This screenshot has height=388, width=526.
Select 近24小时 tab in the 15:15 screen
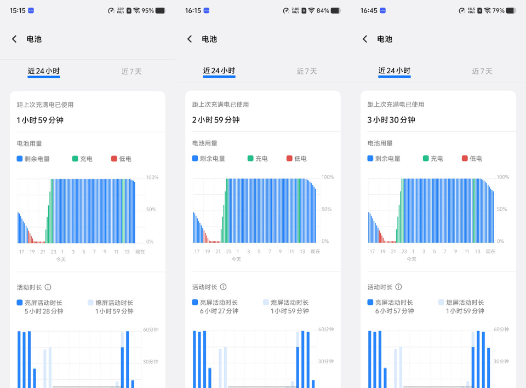coord(44,71)
